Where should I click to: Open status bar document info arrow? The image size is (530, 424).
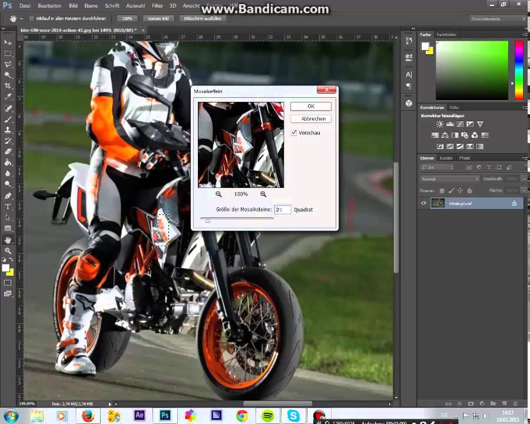(110, 404)
